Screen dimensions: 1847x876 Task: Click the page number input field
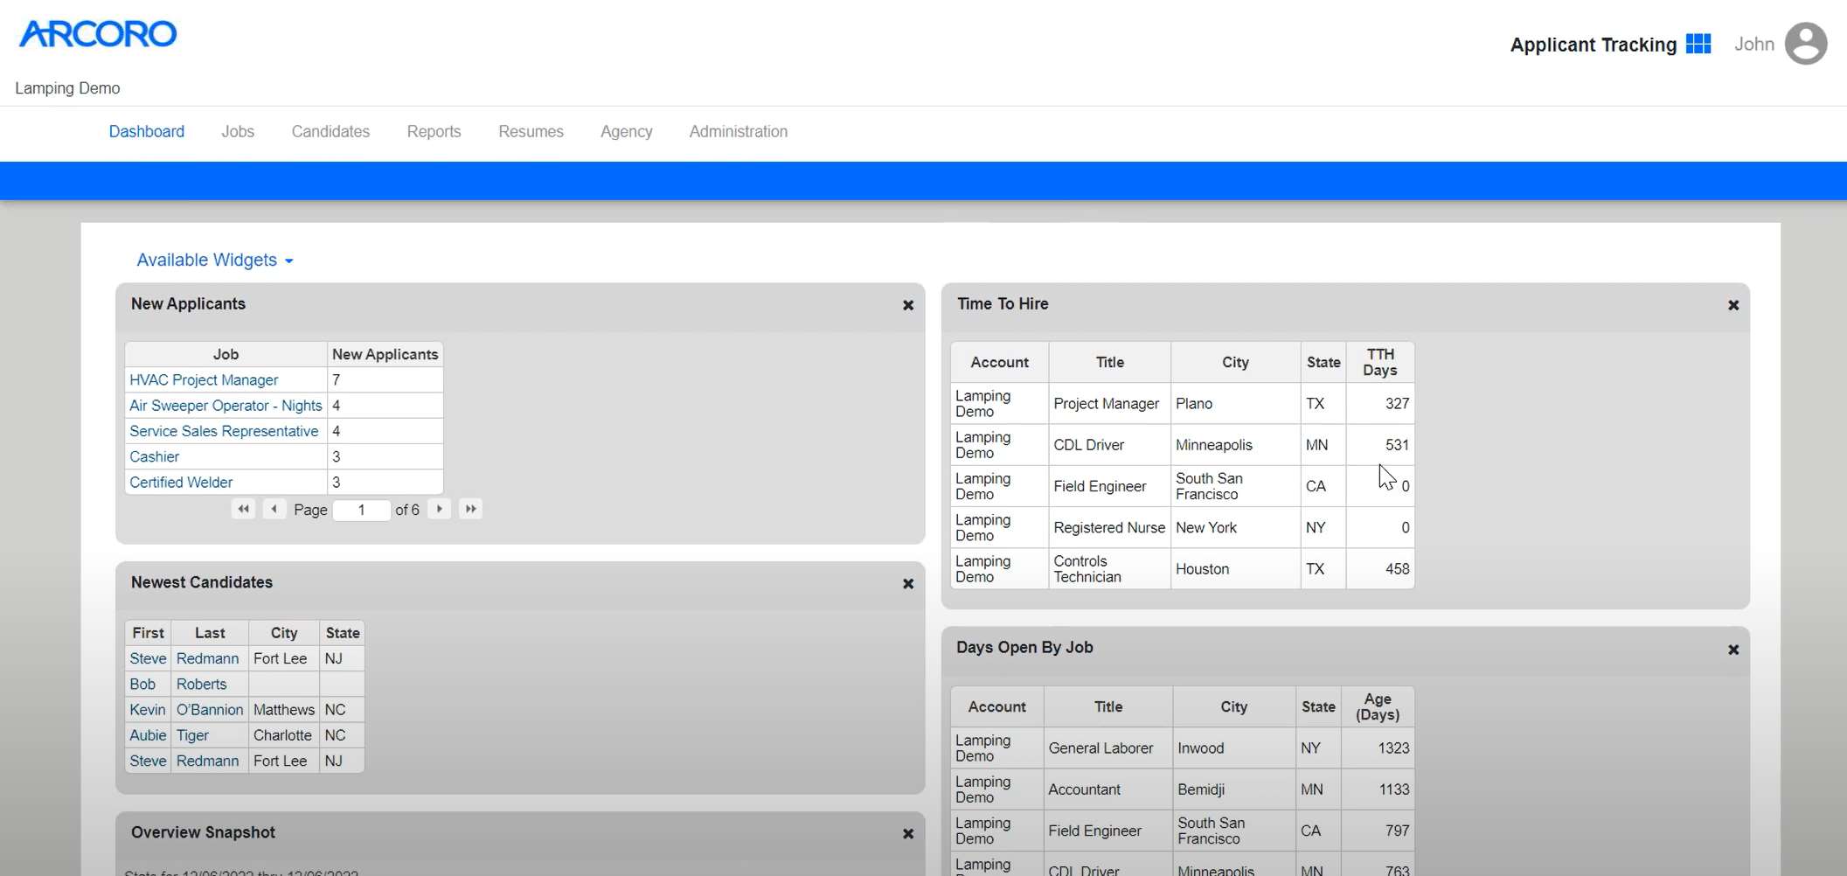(x=362, y=510)
